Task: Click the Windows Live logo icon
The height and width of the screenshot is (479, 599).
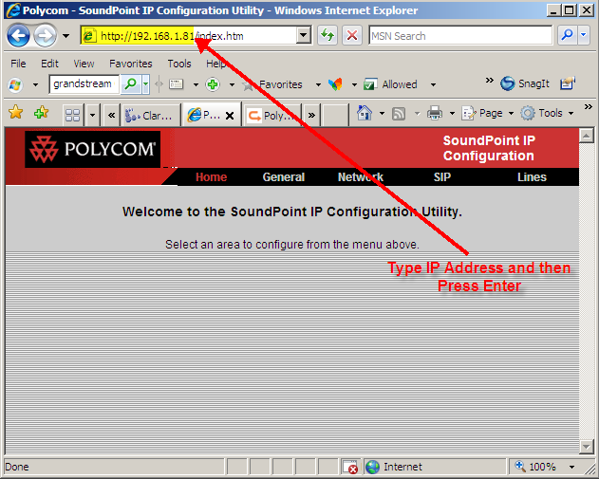Action: click(15, 84)
